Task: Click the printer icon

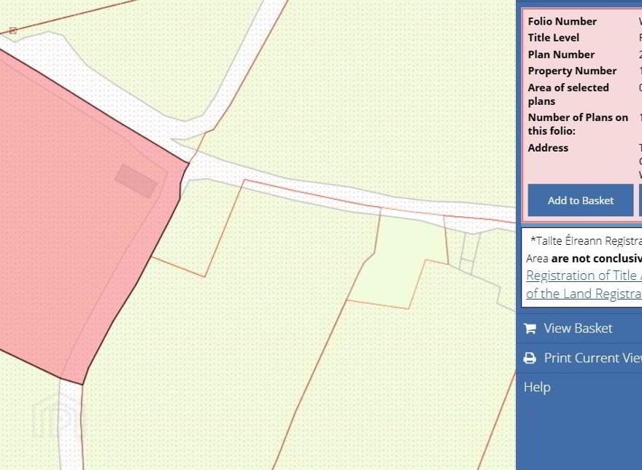Action: click(530, 358)
